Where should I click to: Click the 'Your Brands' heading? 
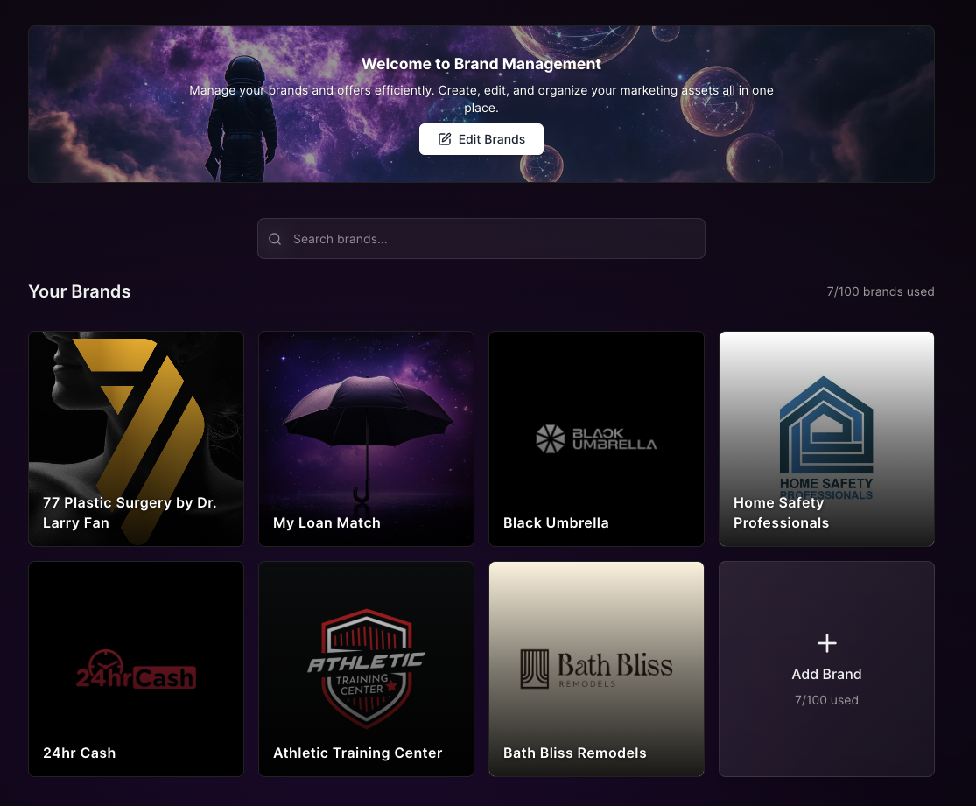[x=80, y=291]
